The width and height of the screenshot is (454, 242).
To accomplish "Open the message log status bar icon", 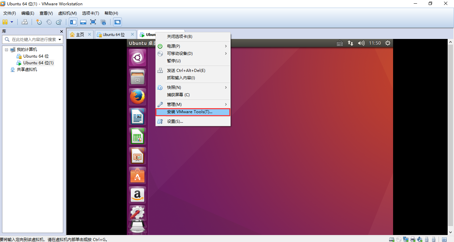I will tap(444, 239).
